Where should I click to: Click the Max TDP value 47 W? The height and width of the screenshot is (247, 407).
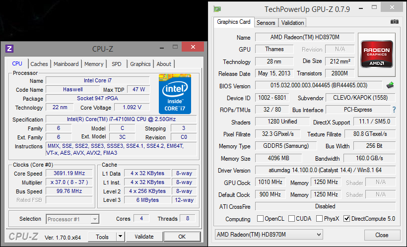click(x=138, y=89)
